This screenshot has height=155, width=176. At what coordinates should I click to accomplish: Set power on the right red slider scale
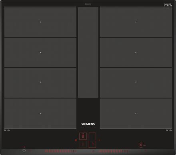point(113,151)
